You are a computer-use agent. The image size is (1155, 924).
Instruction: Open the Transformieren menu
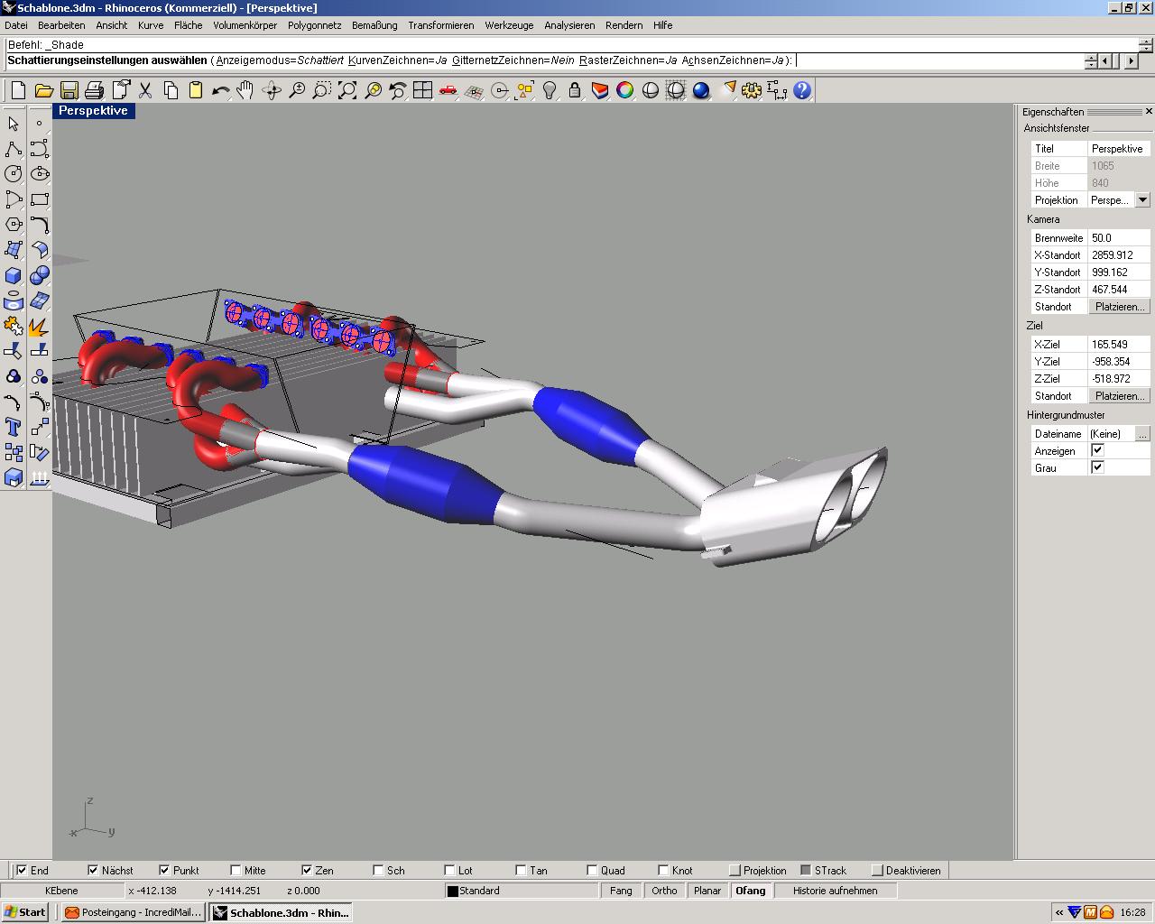click(440, 25)
